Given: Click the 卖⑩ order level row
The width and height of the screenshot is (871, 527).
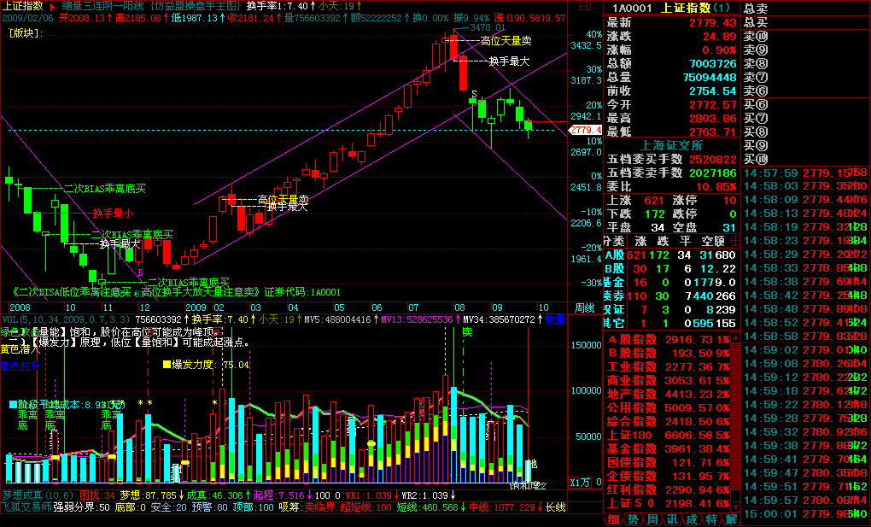Looking at the screenshot, I should [x=807, y=36].
